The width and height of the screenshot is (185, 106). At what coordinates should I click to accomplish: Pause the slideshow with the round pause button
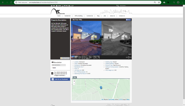(129, 57)
